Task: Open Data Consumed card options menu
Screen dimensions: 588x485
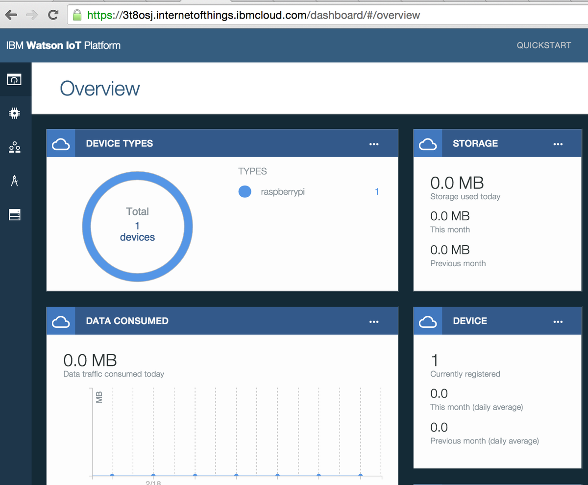Action: [374, 322]
